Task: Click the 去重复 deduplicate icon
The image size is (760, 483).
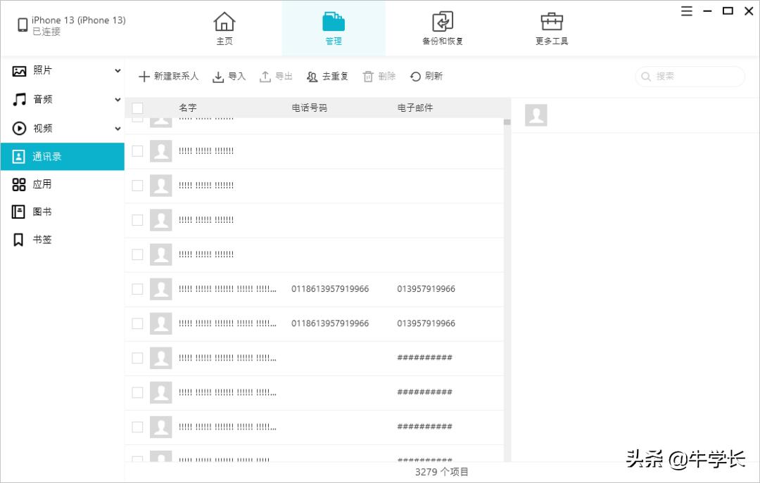Action: coord(312,77)
